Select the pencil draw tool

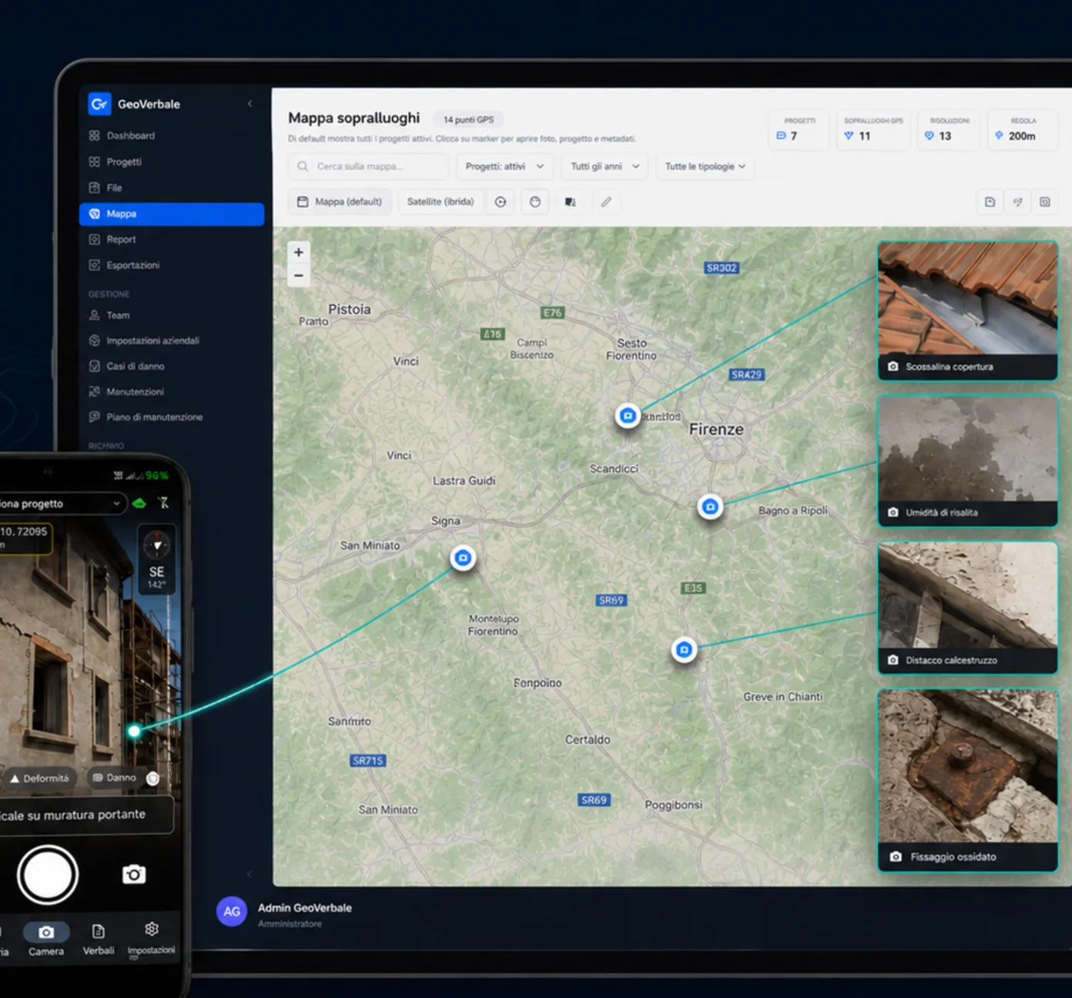click(606, 202)
